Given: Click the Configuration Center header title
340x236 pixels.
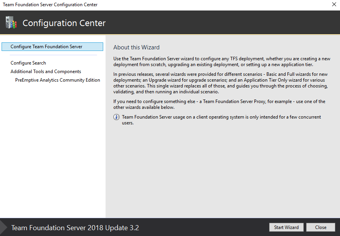Looking at the screenshot, I should pos(64,23).
